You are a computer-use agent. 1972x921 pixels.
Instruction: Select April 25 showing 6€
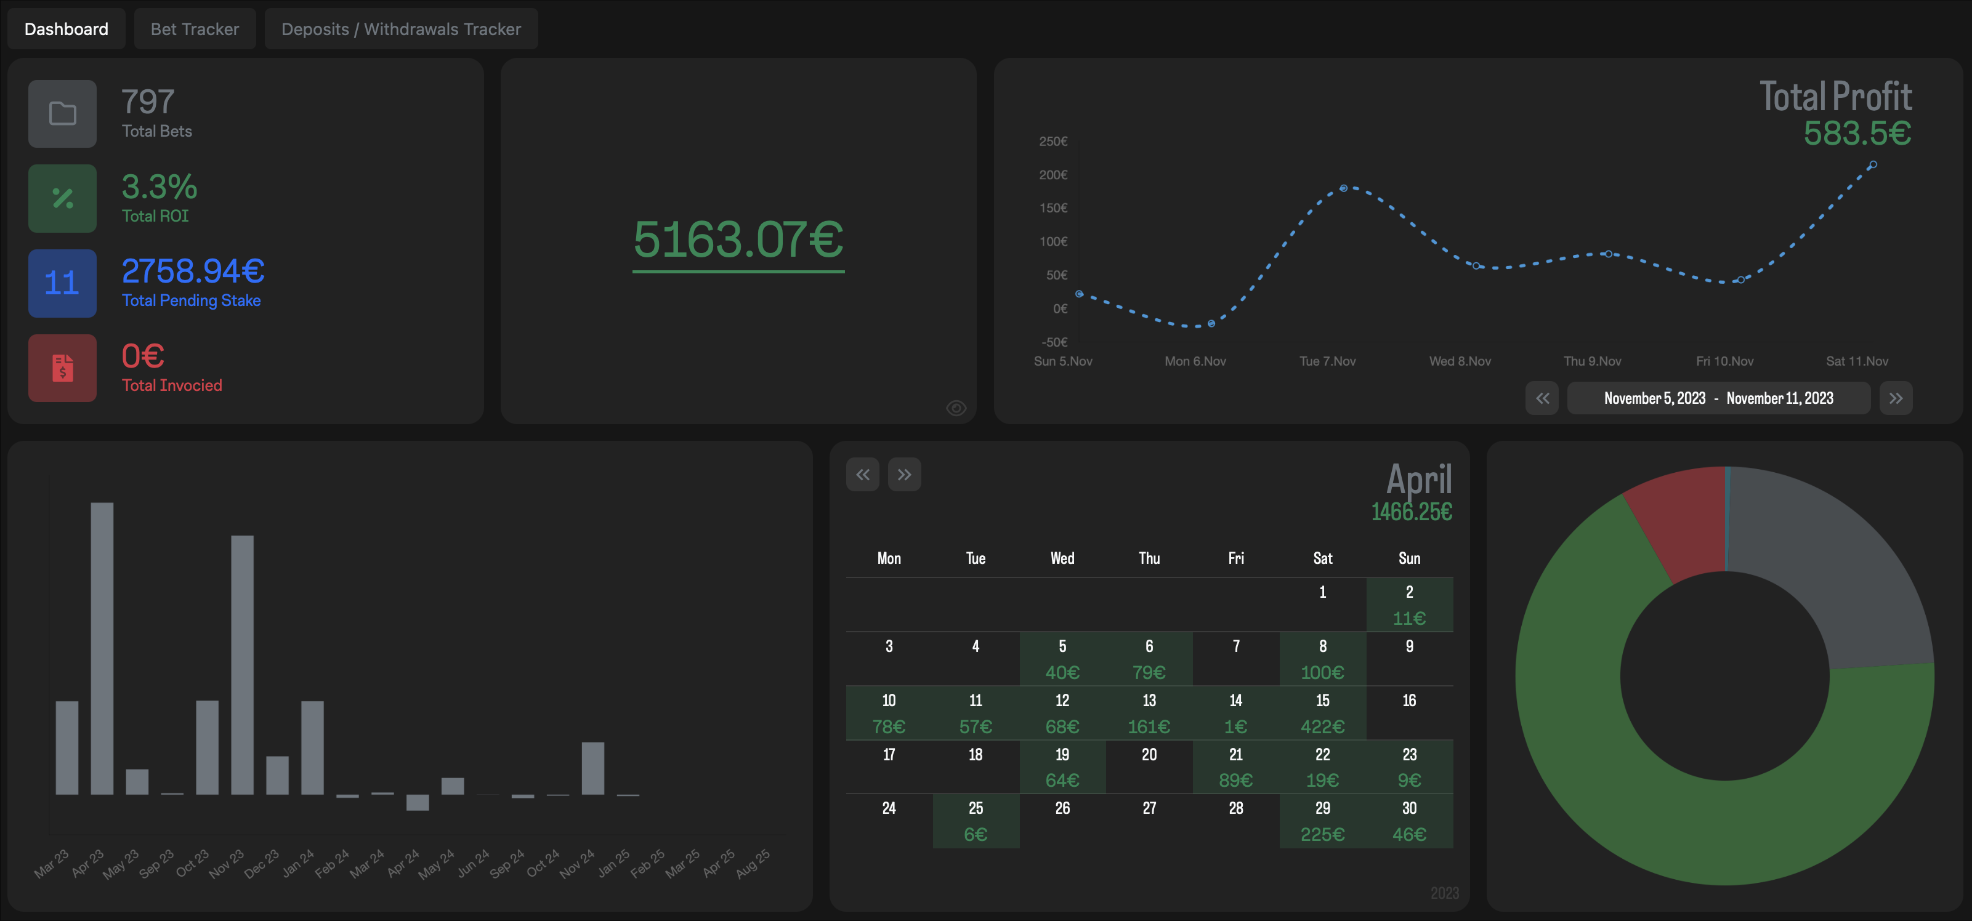(976, 821)
